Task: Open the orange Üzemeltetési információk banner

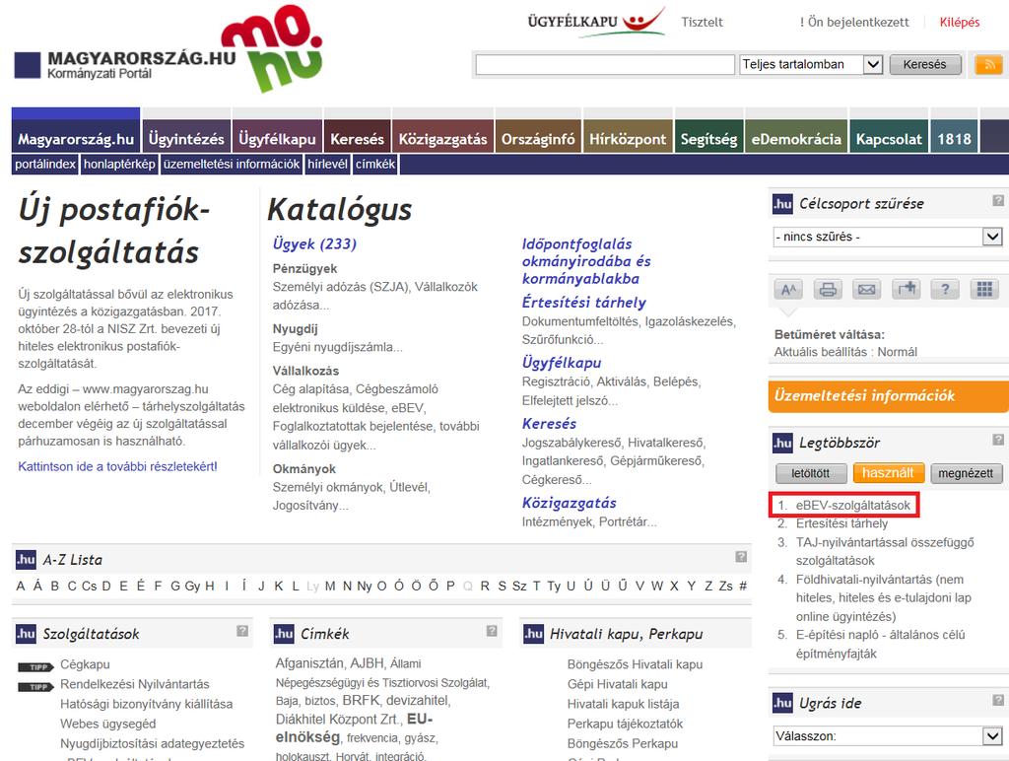Action: click(x=889, y=396)
